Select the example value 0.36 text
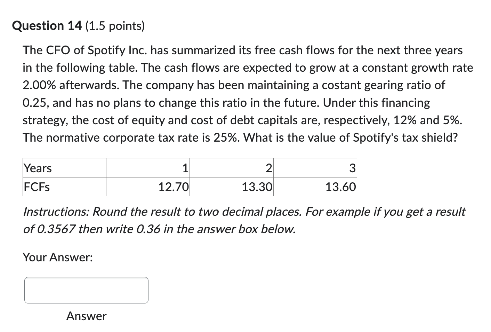 click(x=147, y=229)
